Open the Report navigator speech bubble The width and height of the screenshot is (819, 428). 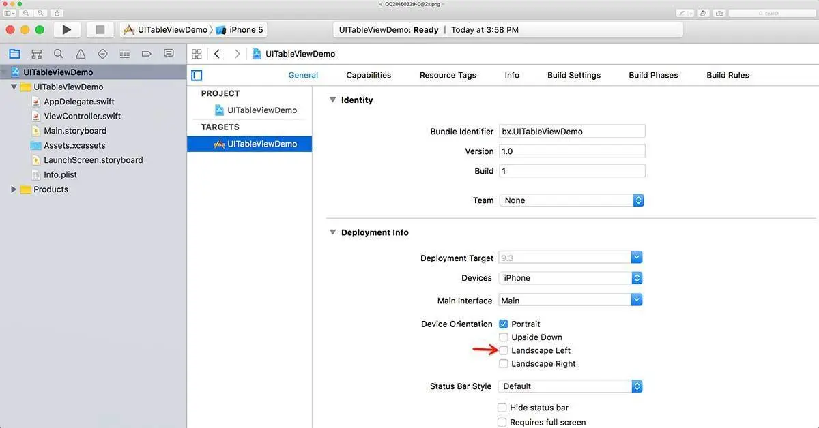click(x=169, y=54)
